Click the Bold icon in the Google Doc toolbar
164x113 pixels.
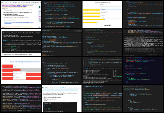click(x=15, y=2)
